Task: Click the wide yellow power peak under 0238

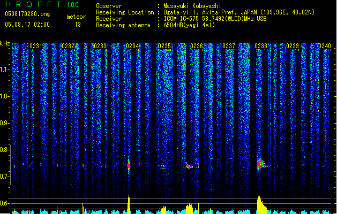Action: point(261,205)
